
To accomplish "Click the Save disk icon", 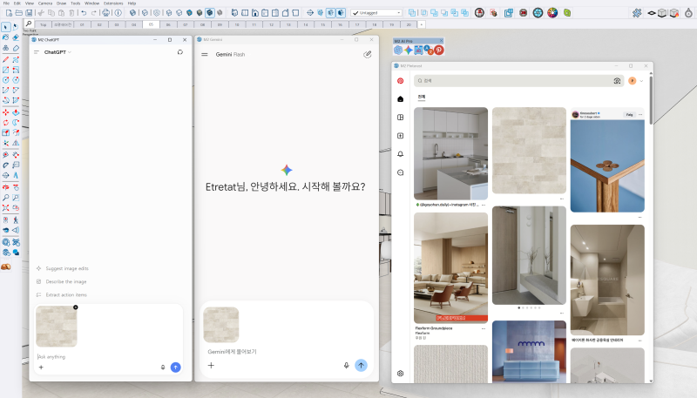I will point(29,13).
